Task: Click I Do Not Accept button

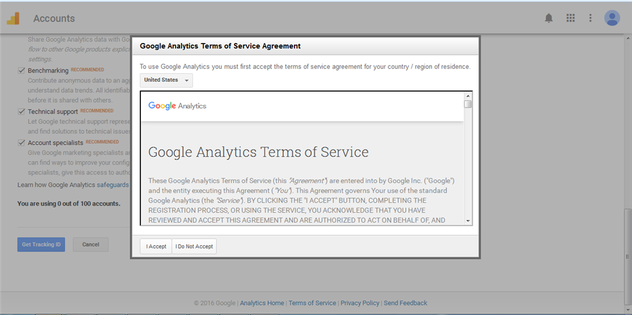Action: [x=194, y=247]
